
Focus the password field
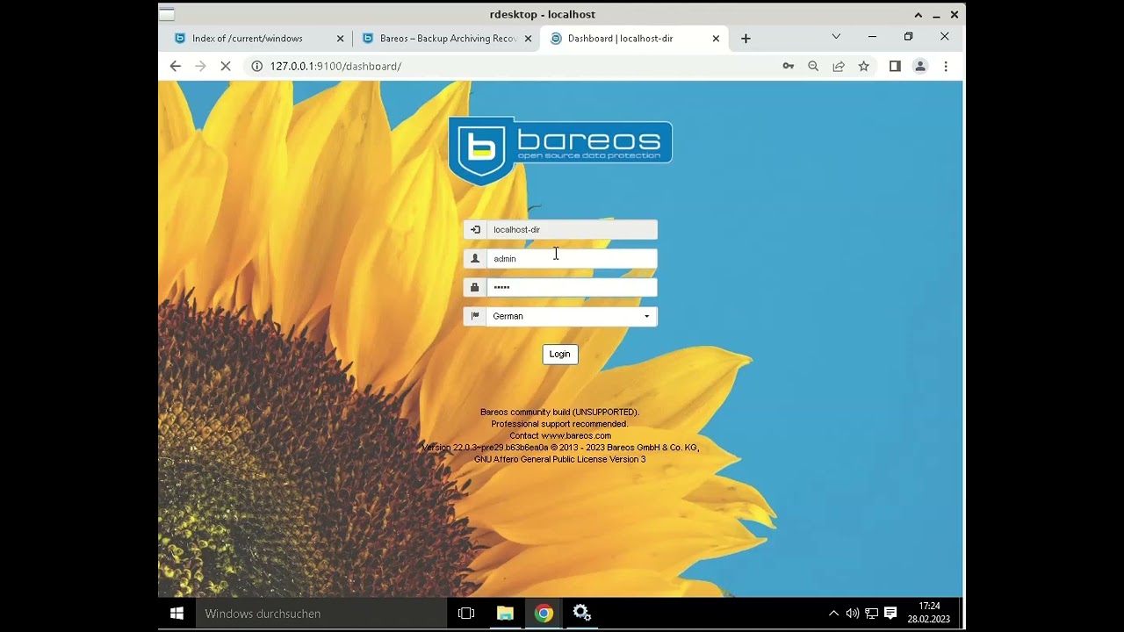[572, 287]
